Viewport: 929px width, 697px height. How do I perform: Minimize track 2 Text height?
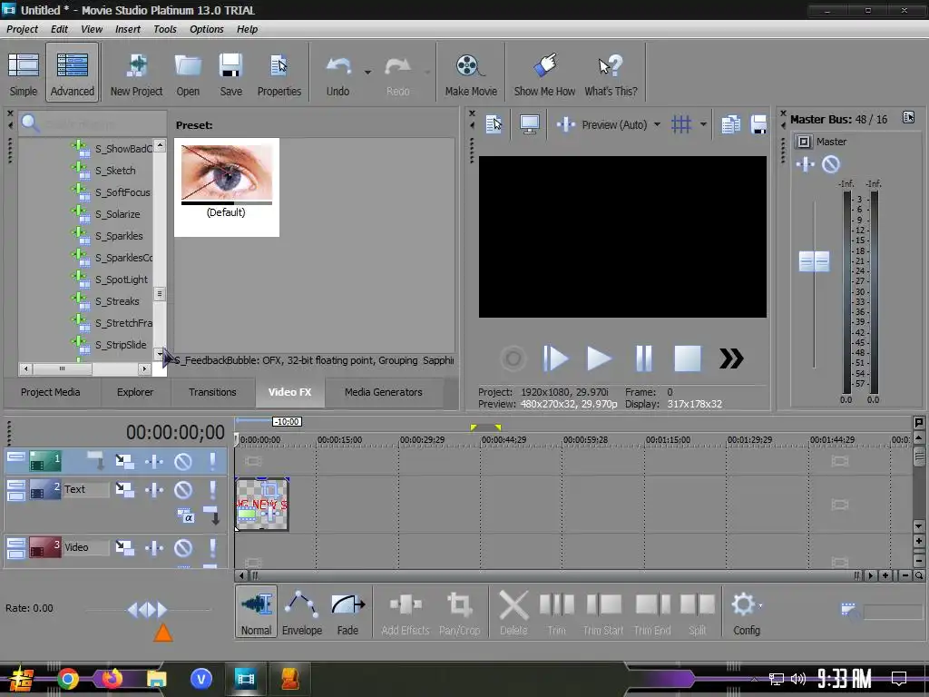[x=16, y=485]
